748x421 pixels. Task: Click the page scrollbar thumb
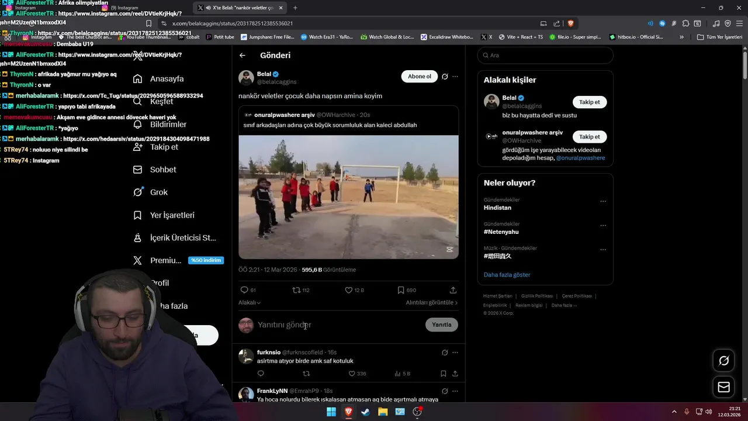[x=745, y=65]
